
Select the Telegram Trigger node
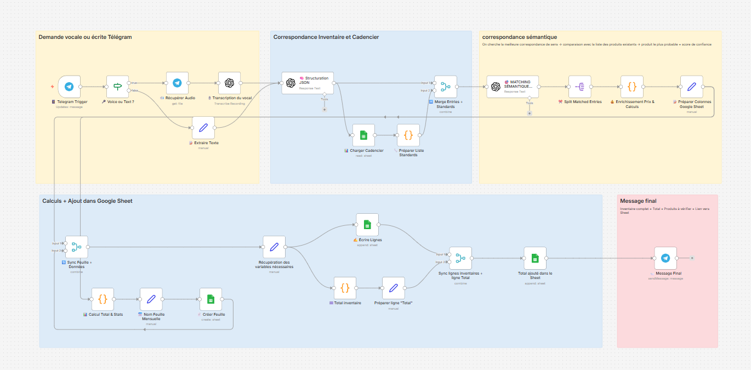69,87
